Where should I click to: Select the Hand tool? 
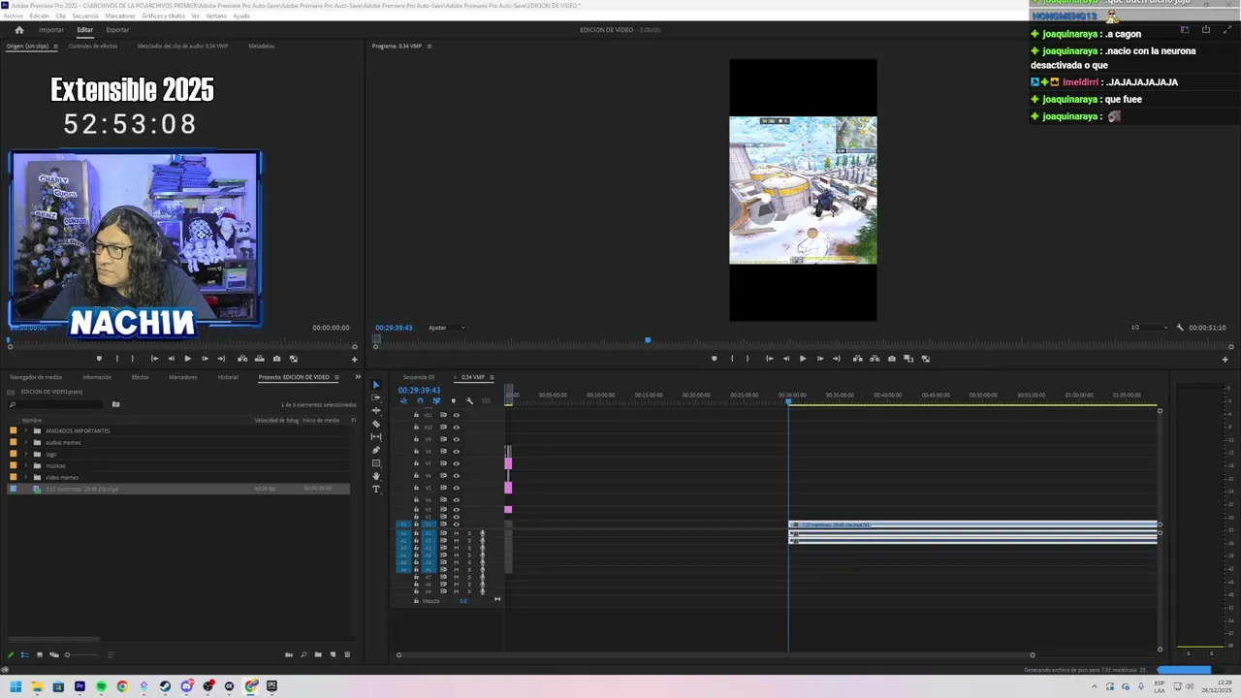coord(376,476)
